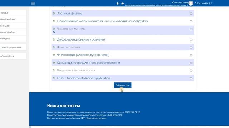Open Концепции современного естествознания course

point(88,63)
